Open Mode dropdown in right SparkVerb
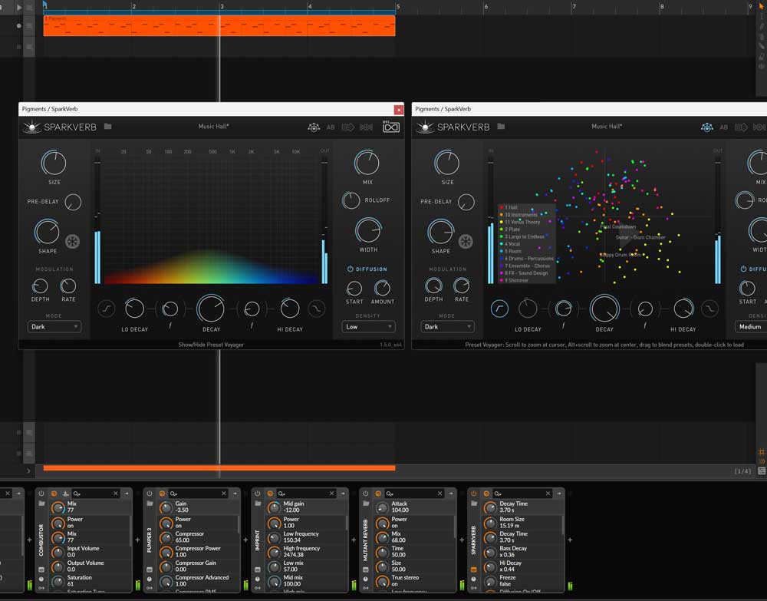 point(447,327)
